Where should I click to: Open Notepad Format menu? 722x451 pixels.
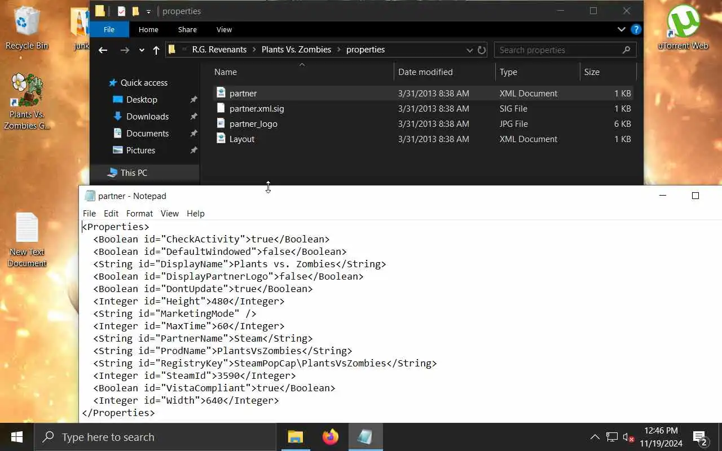point(139,213)
